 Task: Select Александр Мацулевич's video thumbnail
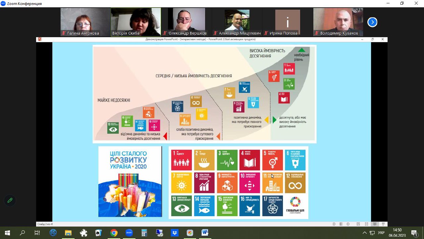pos(237,22)
